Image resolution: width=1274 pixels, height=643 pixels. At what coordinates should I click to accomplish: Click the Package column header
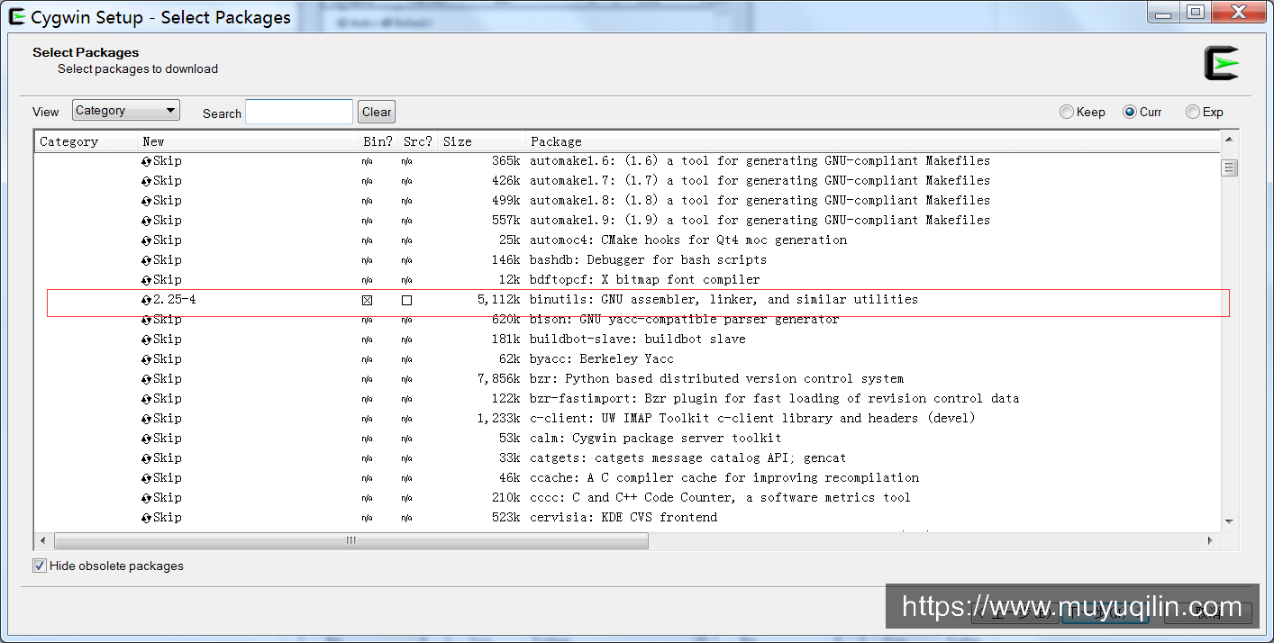click(x=872, y=141)
